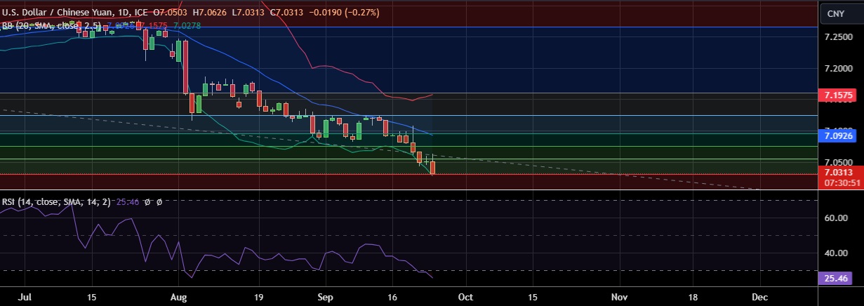Viewport: 864px width, 306px height.
Task: Click the 18 date label on time axis
Action: click(x=693, y=297)
